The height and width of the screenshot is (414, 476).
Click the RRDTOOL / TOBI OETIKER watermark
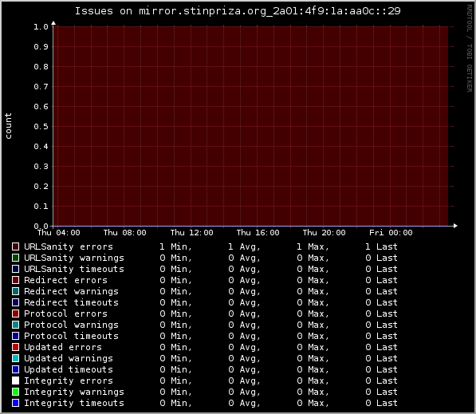click(x=470, y=49)
